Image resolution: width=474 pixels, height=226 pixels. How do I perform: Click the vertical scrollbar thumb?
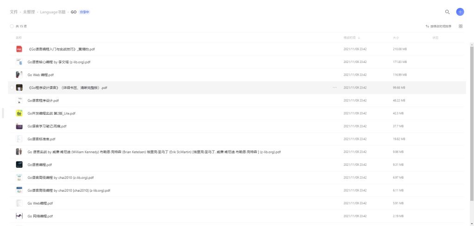472,123
